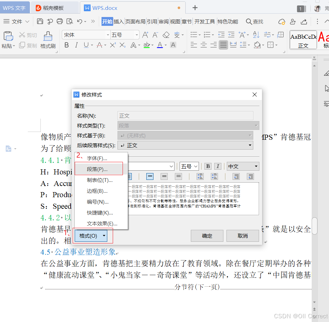The height and width of the screenshot is (322, 329).
Task: Click the Undo arrow icon
Action: click(79, 21)
